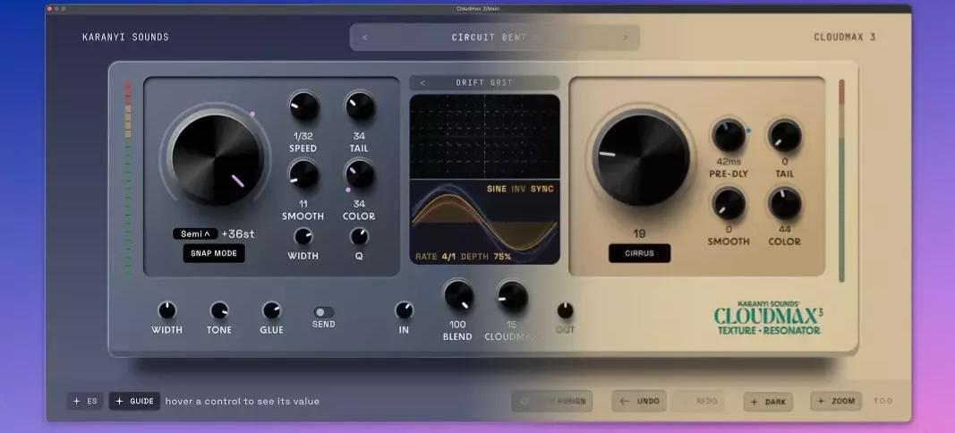Click the DEPTH 75% value
The width and height of the screenshot is (955, 433).
click(502, 257)
